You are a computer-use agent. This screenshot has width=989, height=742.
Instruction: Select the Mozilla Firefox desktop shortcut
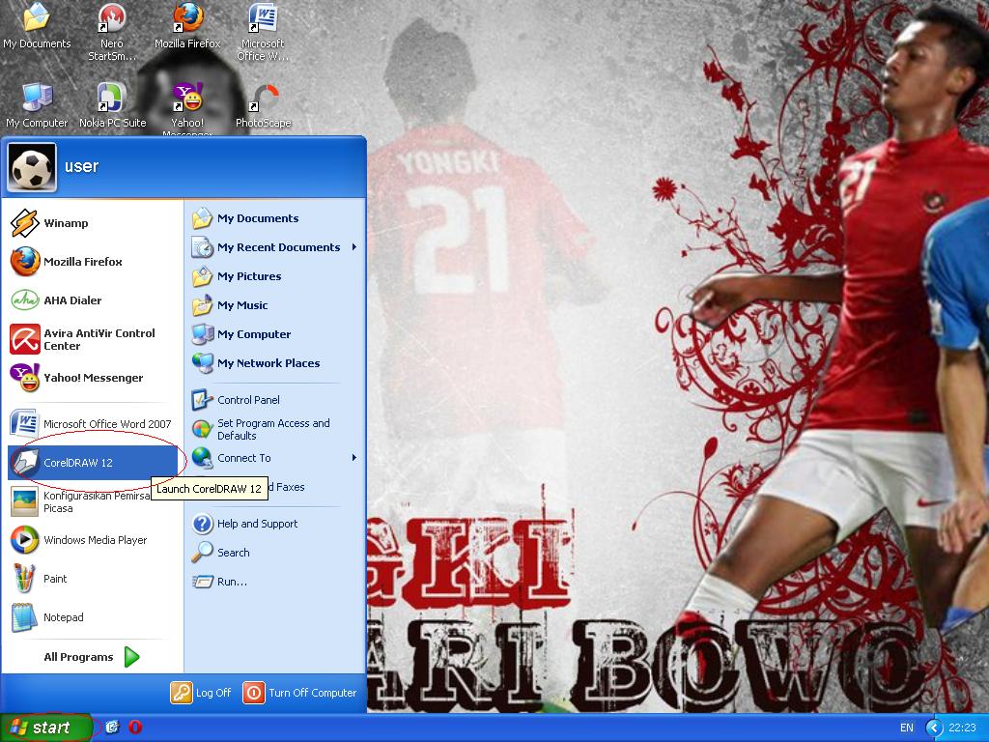[x=187, y=26]
